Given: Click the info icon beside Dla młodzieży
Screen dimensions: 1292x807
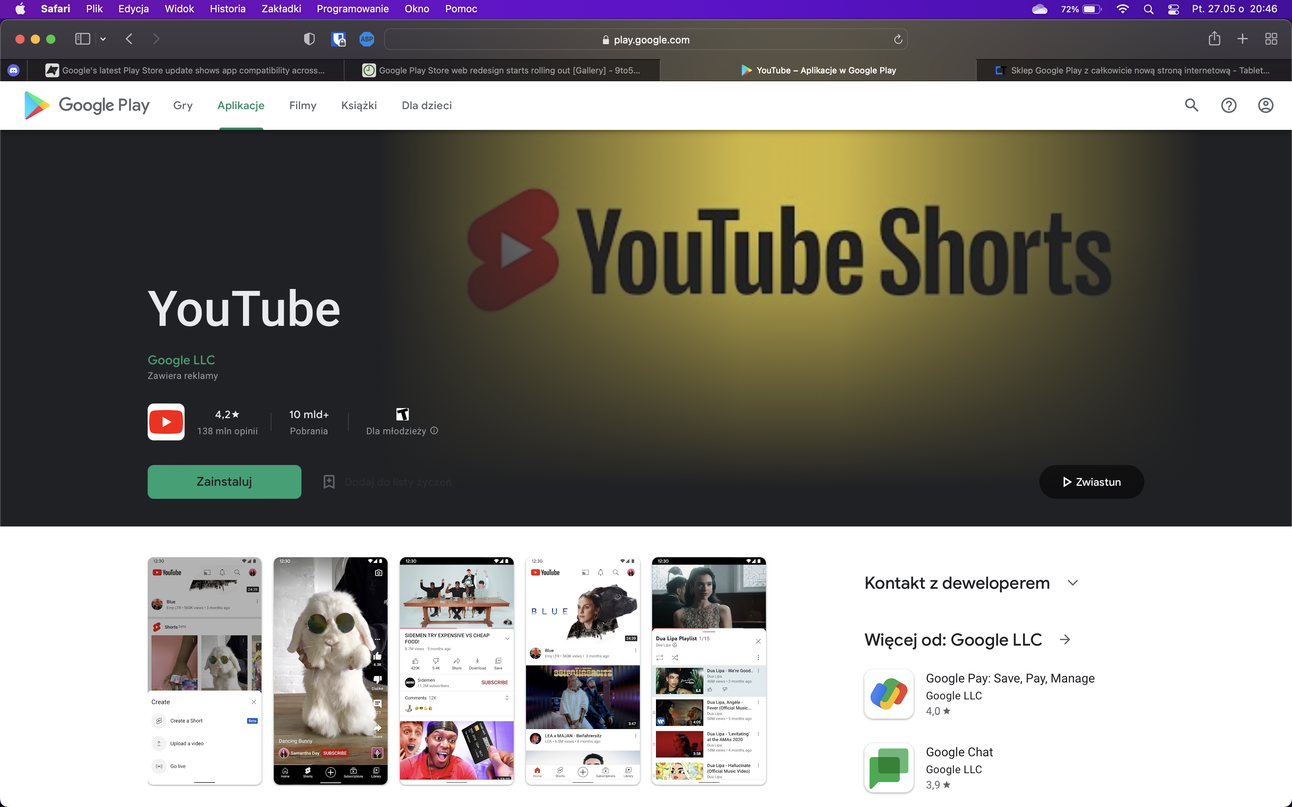Looking at the screenshot, I should (434, 431).
